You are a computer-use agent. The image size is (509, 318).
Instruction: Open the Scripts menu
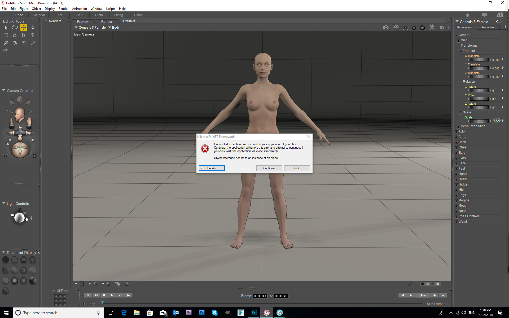tap(111, 9)
